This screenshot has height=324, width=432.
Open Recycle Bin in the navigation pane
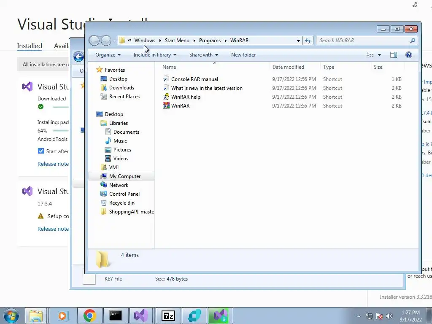pos(122,203)
